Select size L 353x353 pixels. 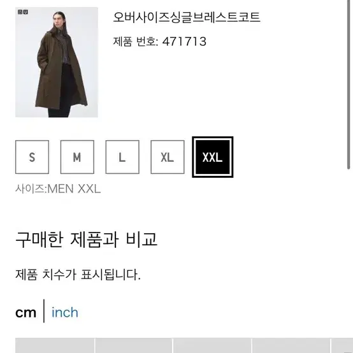[122, 157]
